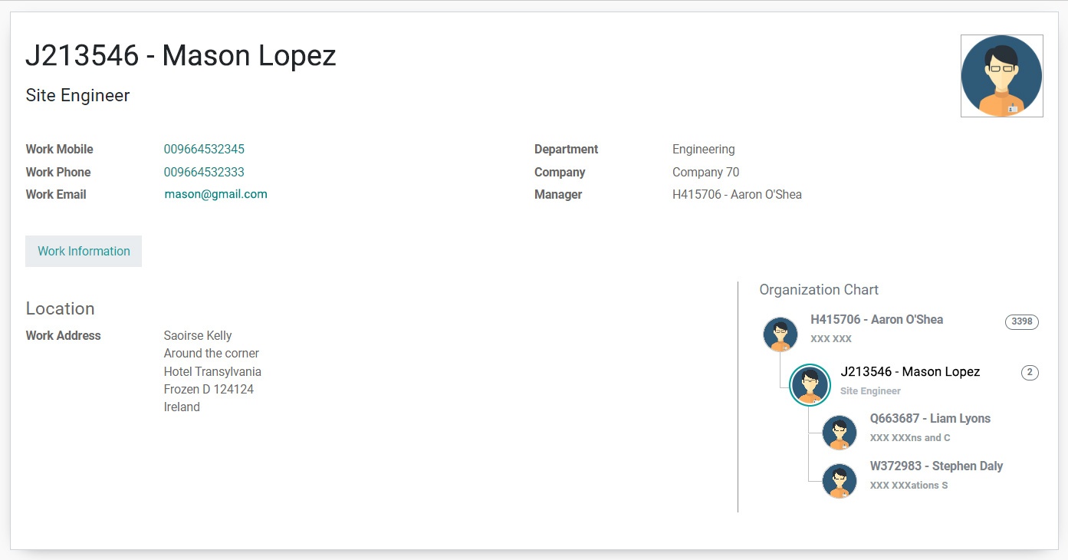The image size is (1068, 560).
Task: Click the 2 subordinates badge for Mason Lopez
Action: (1030, 373)
